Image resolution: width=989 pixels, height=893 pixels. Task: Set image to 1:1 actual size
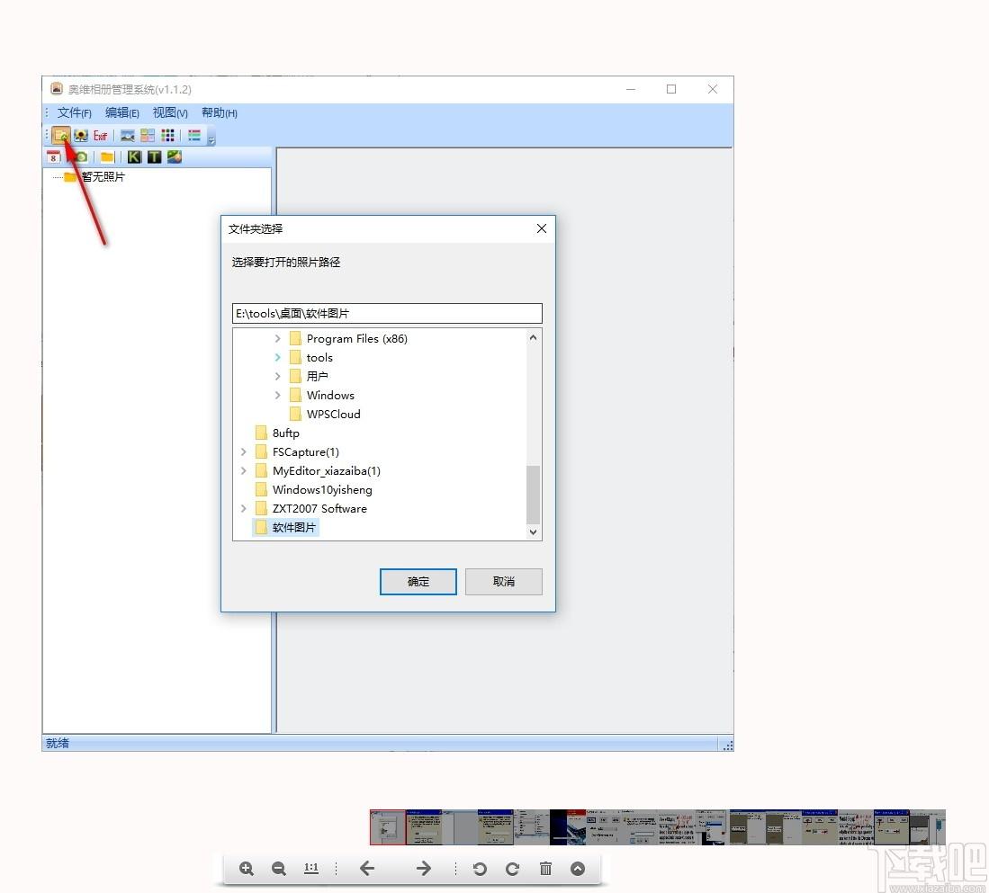311,869
